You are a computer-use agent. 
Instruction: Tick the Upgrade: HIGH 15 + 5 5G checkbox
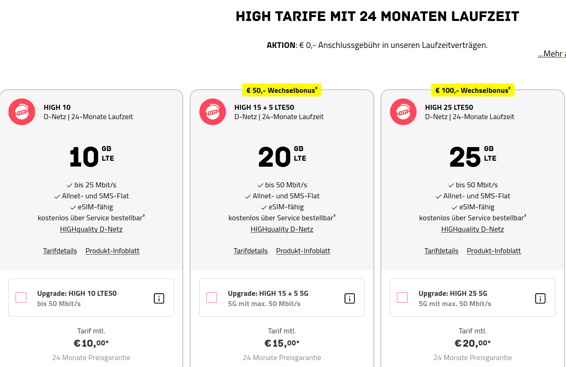[212, 297]
